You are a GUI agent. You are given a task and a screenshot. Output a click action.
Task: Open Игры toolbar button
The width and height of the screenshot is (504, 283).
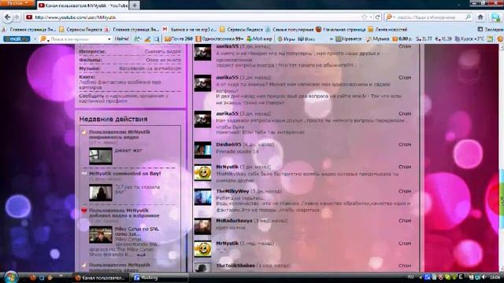click(286, 39)
